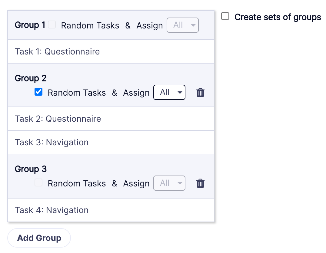Click the Create sets of groups label

point(278,17)
